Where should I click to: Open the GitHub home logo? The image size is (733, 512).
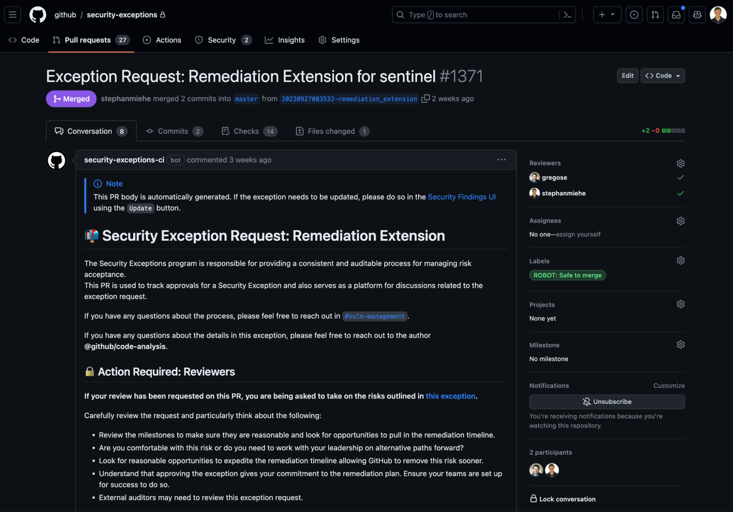tap(38, 15)
